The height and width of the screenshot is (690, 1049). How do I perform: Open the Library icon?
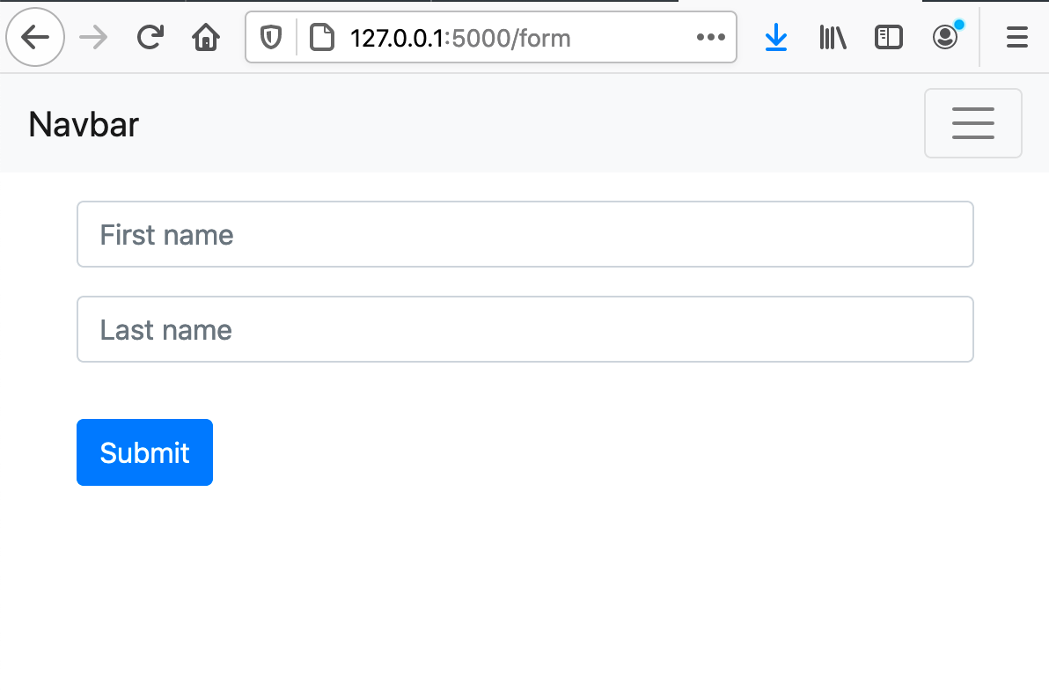point(832,37)
